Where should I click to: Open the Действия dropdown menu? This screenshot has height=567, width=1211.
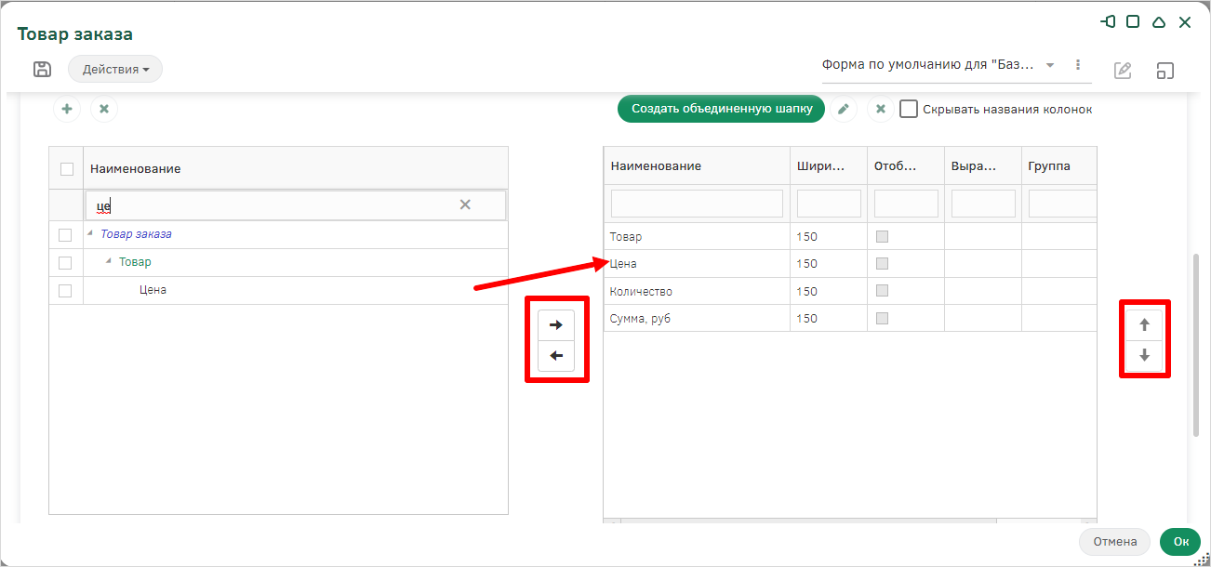[x=115, y=69]
